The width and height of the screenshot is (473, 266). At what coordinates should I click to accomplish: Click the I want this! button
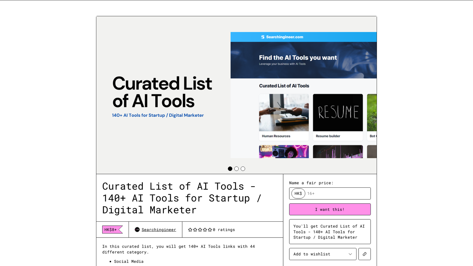click(330, 209)
